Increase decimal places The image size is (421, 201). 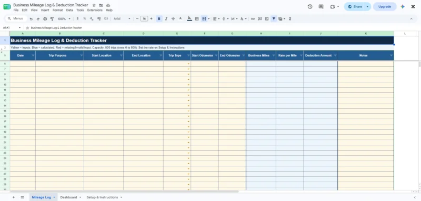98,19
